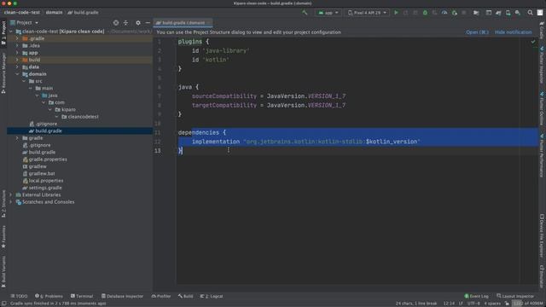Expand External Libraries node
The width and height of the screenshot is (546, 307).
10,194
